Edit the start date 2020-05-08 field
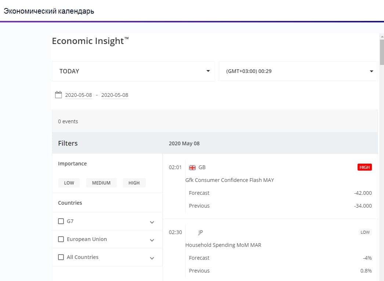This screenshot has height=281, width=384. pyautogui.click(x=79, y=95)
